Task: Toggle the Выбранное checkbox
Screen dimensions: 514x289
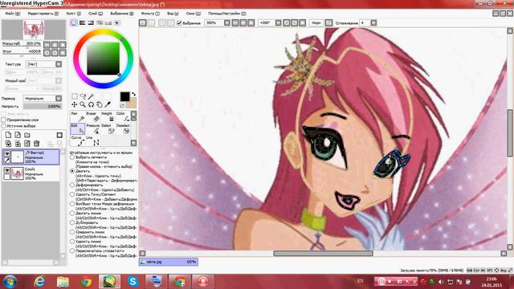Action: coord(179,23)
